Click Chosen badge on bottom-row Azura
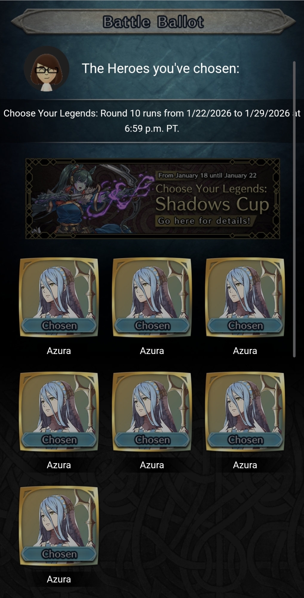The image size is (304, 598). [59, 554]
